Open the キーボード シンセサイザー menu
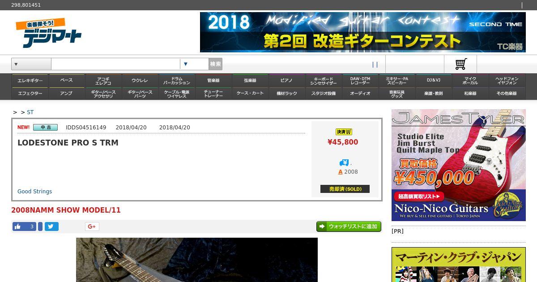Image resolution: width=537 pixels, height=282 pixels. point(324,81)
